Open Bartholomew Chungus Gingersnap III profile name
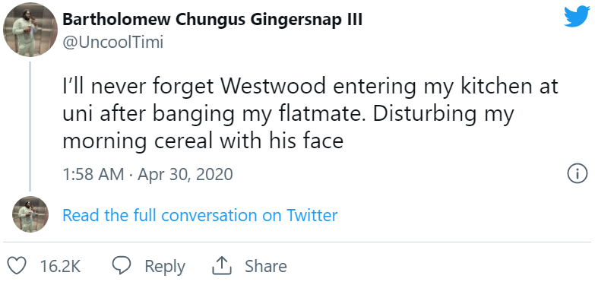595x285 pixels. 212,20
